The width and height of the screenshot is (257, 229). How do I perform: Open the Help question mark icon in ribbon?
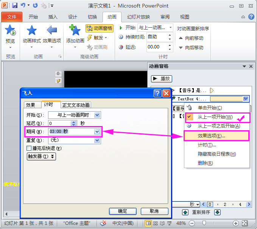coord(251,17)
